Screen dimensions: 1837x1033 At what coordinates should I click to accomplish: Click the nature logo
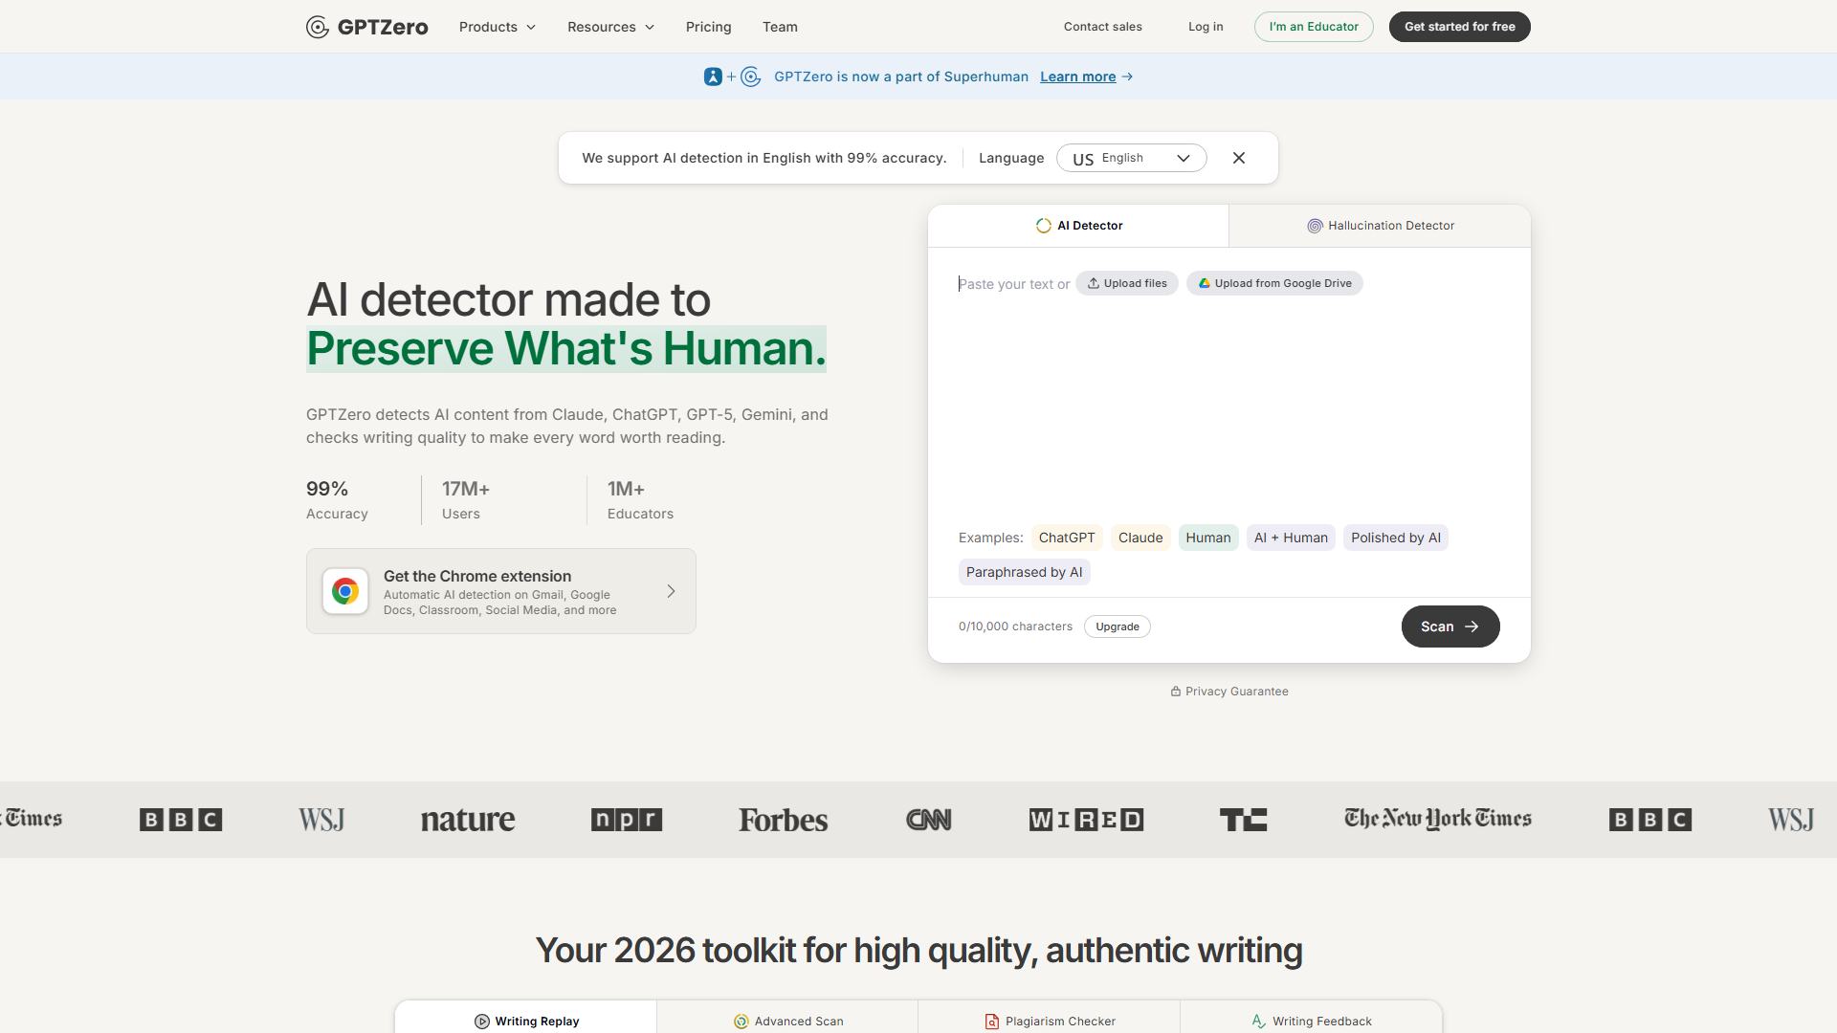[468, 820]
